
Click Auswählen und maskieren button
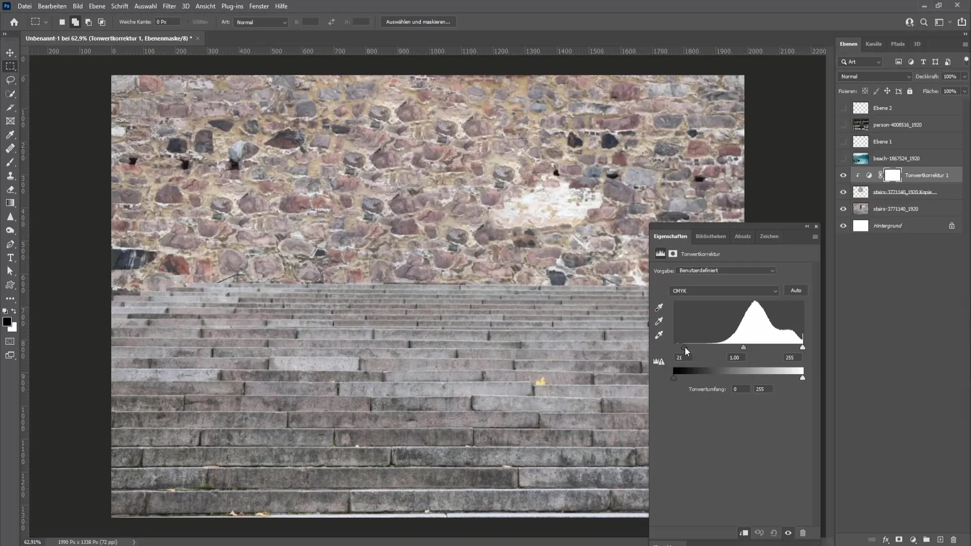(418, 22)
